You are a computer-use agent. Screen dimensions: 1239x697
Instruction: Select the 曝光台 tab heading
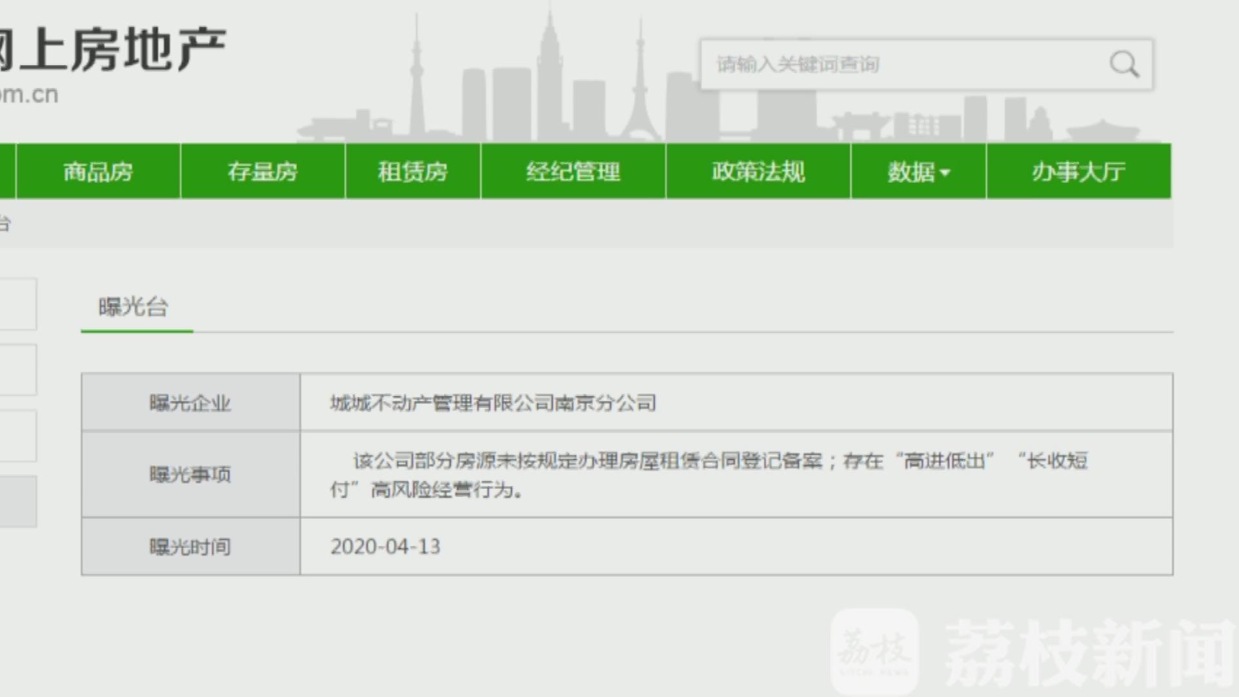pyautogui.click(x=134, y=307)
